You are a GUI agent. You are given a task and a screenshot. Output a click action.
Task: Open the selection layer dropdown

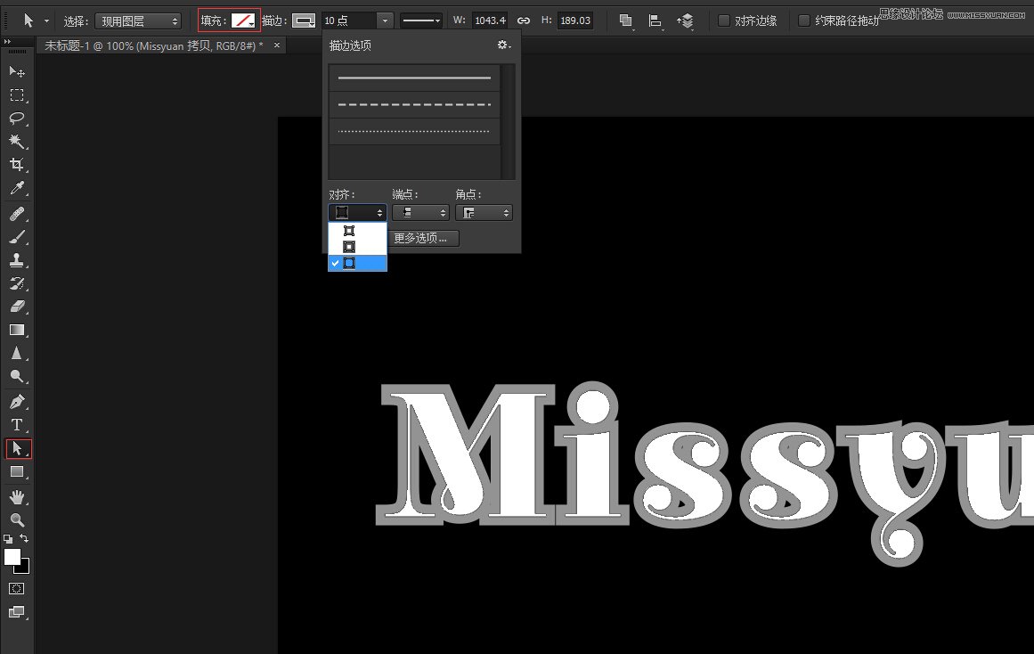[138, 21]
